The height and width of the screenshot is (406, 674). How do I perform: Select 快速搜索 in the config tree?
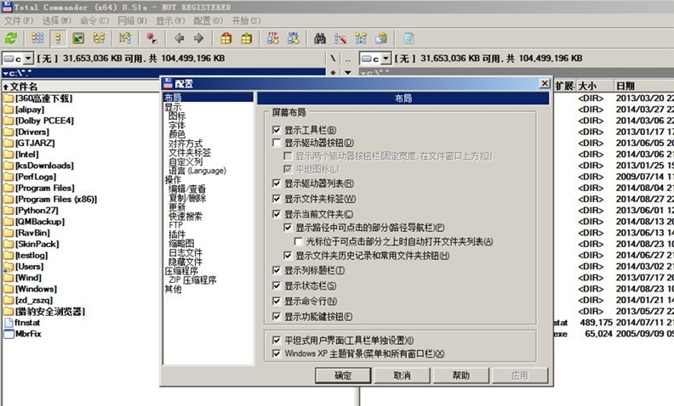tap(186, 216)
